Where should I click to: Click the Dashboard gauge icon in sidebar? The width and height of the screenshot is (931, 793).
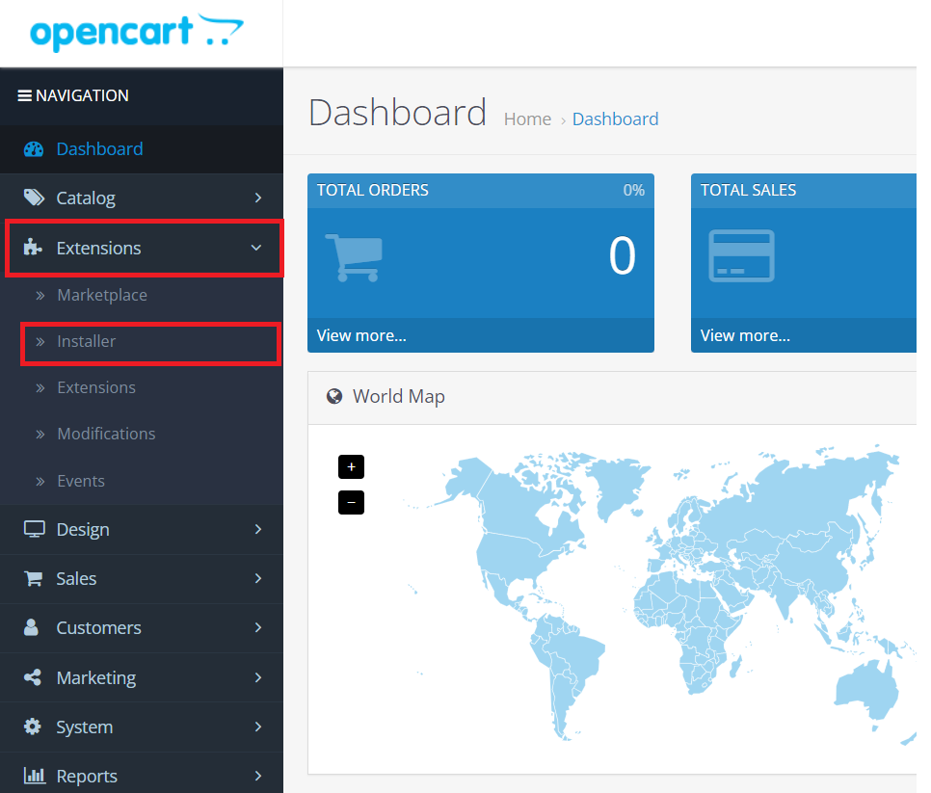34,149
